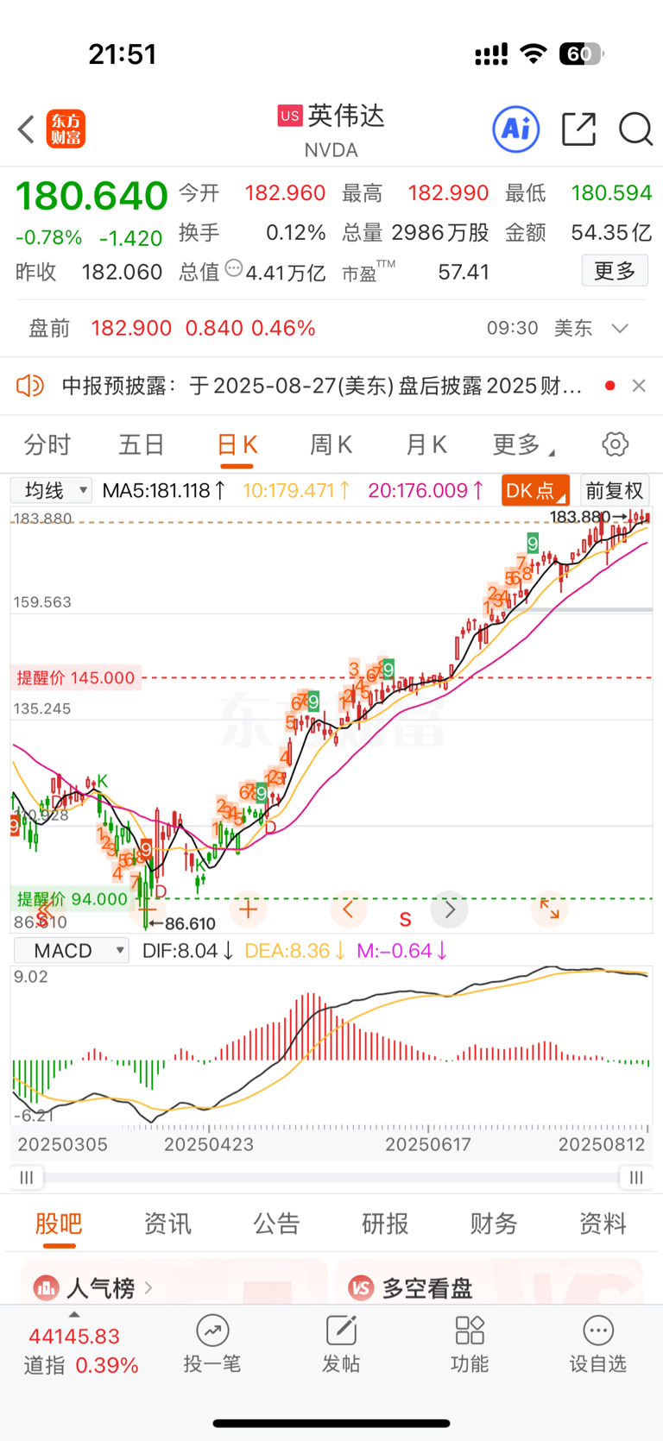Tap the plus zoom-in chart button
The image size is (663, 1441).
(248, 909)
